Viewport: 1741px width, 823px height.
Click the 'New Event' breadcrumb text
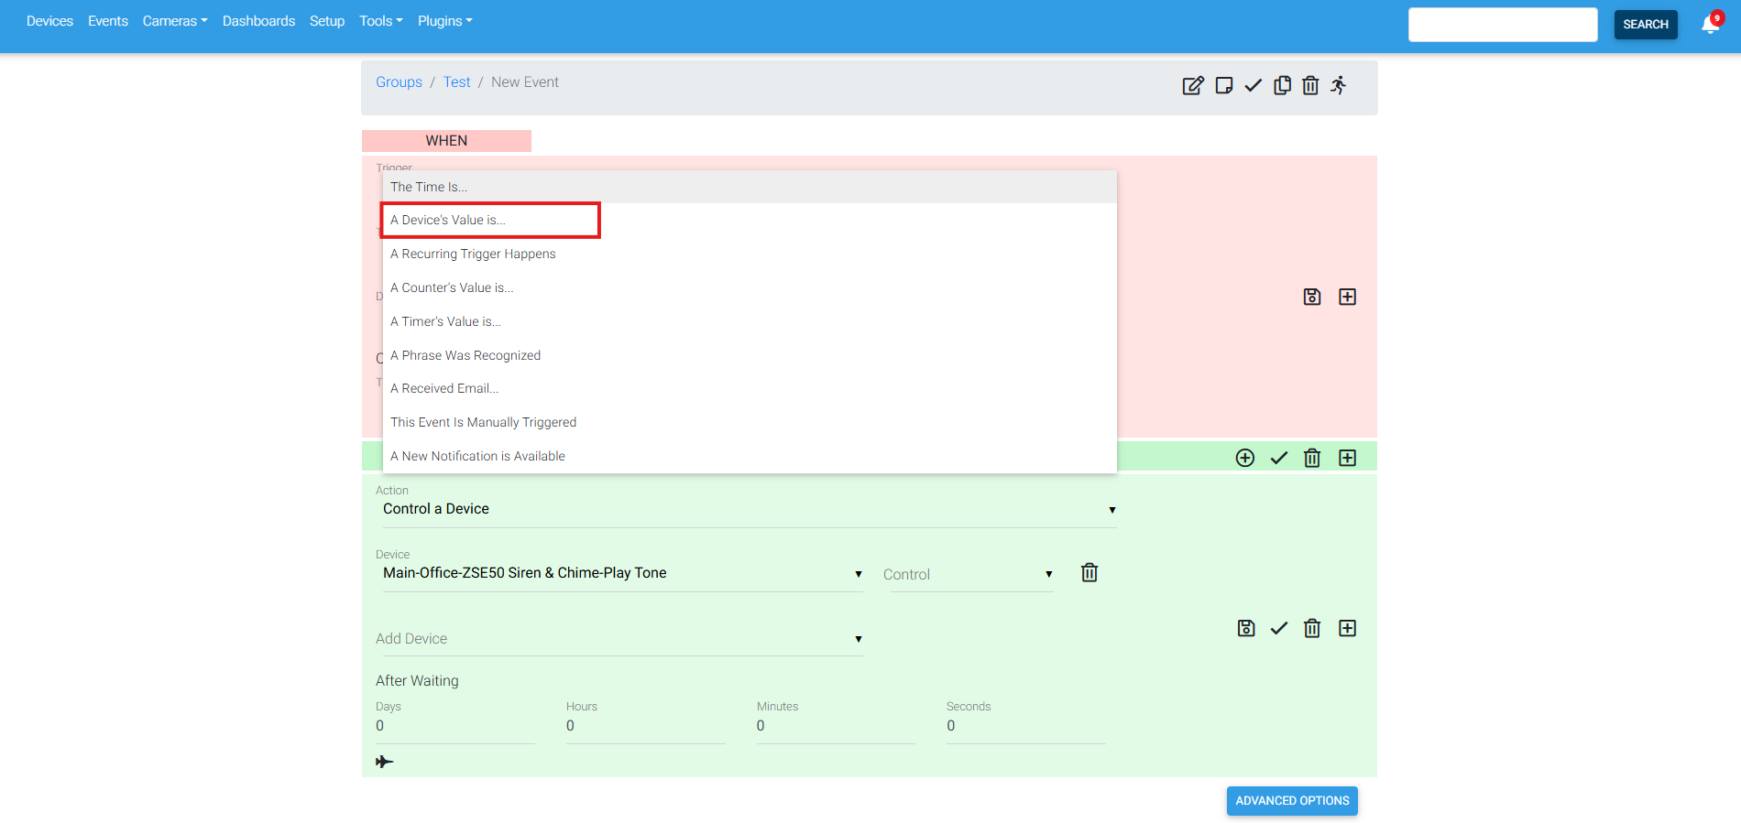[x=525, y=82]
